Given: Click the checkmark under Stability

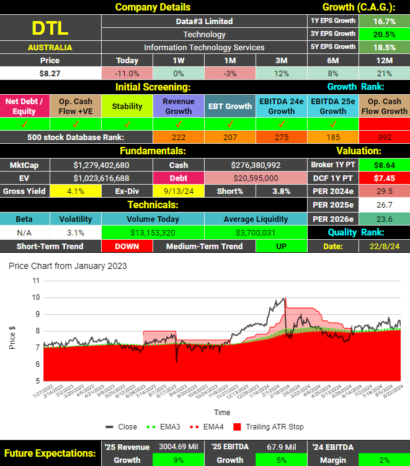Looking at the screenshot, I should click(127, 124).
